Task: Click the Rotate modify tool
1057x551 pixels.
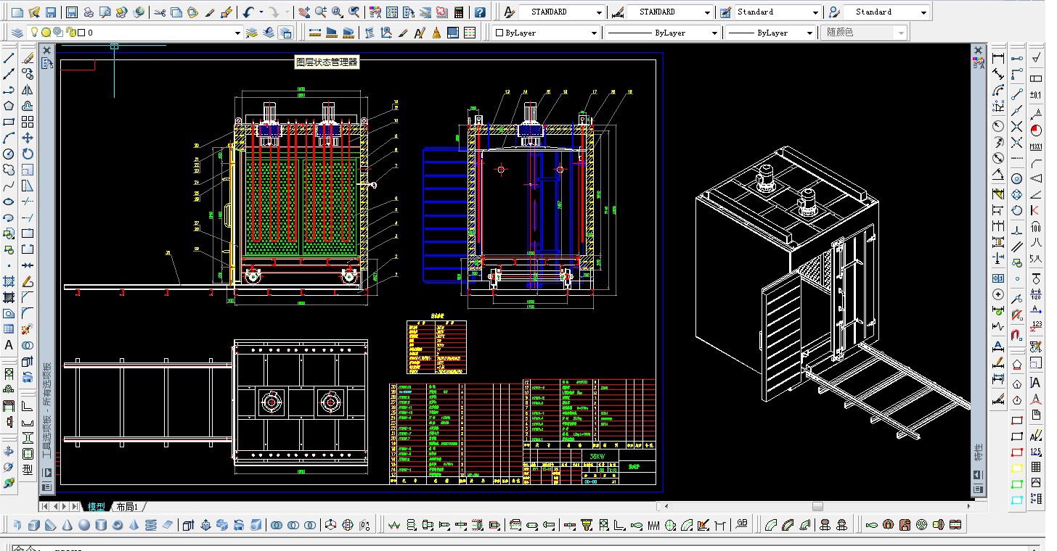Action: point(28,154)
